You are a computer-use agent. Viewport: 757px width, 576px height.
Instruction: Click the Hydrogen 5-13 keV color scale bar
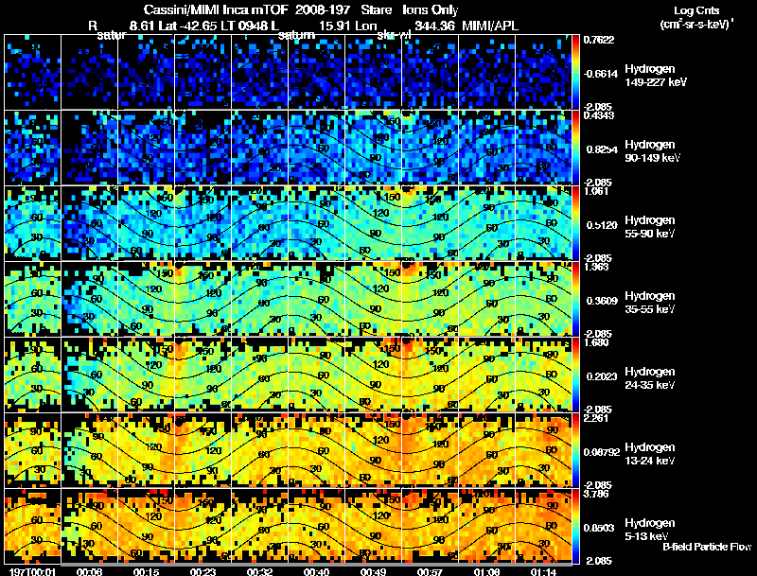(575, 526)
